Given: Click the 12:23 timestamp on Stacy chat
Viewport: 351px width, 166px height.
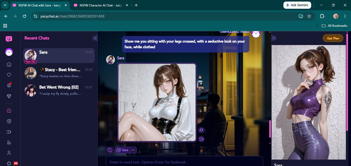Looking at the screenshot, I should coord(88,70).
